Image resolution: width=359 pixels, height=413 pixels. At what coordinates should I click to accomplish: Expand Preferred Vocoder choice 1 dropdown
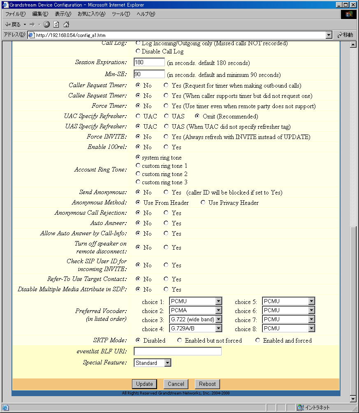(218, 301)
